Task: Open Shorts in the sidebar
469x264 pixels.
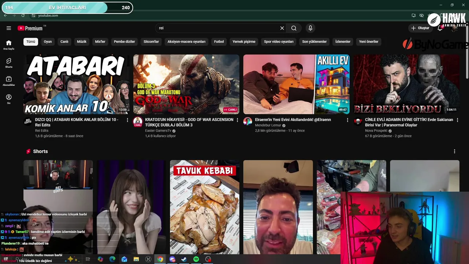Action: [9, 63]
